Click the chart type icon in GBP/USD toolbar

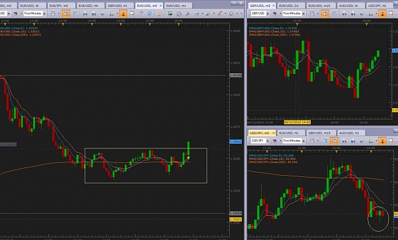[312, 13]
